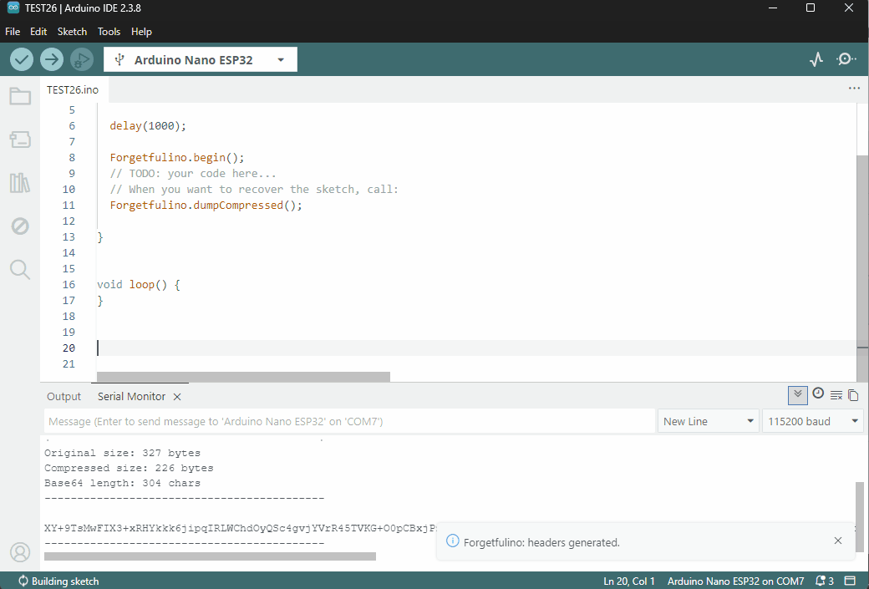Minimize the Arduino IDE window
The width and height of the screenshot is (869, 589).
click(x=773, y=8)
